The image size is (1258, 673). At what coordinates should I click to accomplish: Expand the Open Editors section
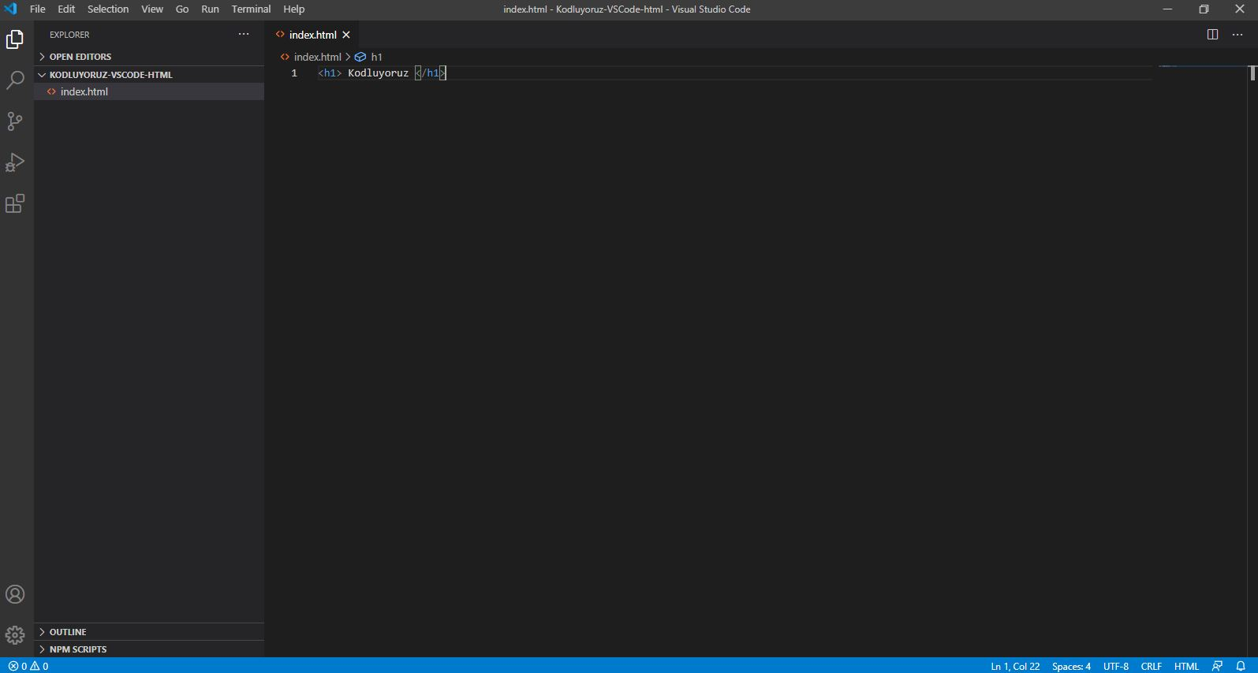pos(80,57)
